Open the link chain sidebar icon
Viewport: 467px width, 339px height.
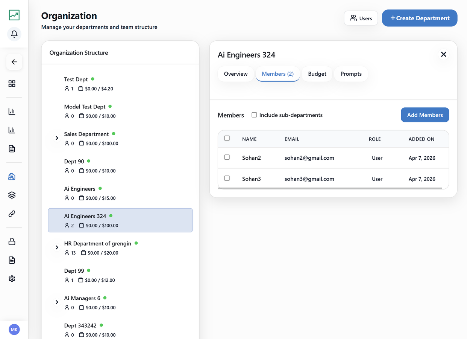point(12,214)
